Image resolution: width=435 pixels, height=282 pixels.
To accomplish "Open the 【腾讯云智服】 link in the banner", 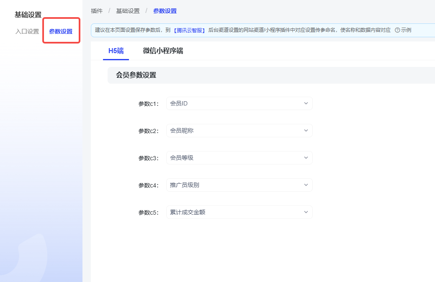I will pyautogui.click(x=190, y=30).
